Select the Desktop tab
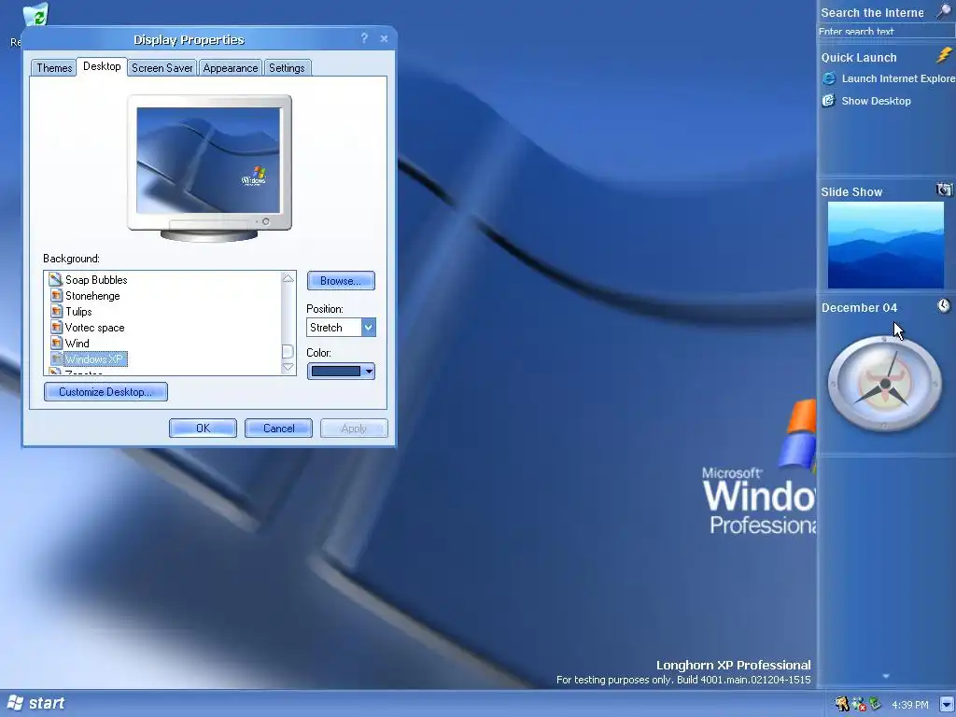Viewport: 956px width, 717px height. [x=102, y=66]
